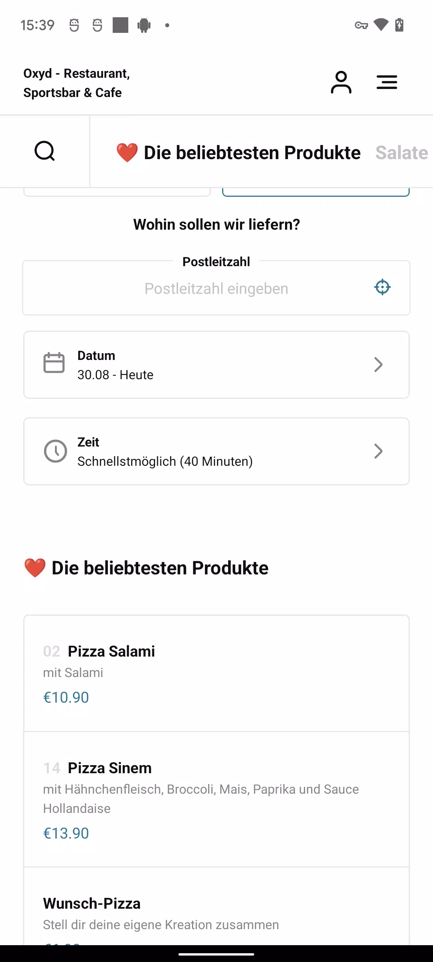Tap the Android debug status bar icon
The height and width of the screenshot is (962, 433).
pos(144,25)
